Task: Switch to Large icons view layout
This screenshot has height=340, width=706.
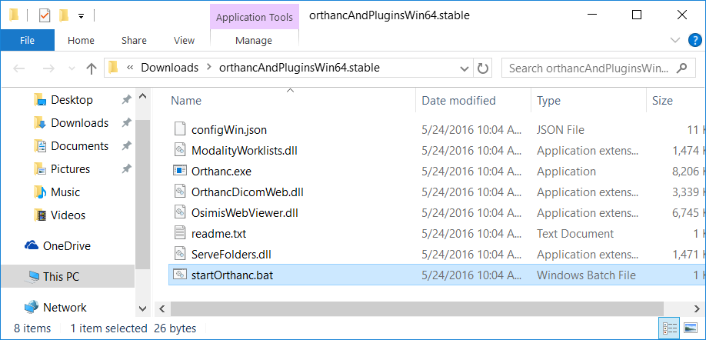Action: (691, 328)
